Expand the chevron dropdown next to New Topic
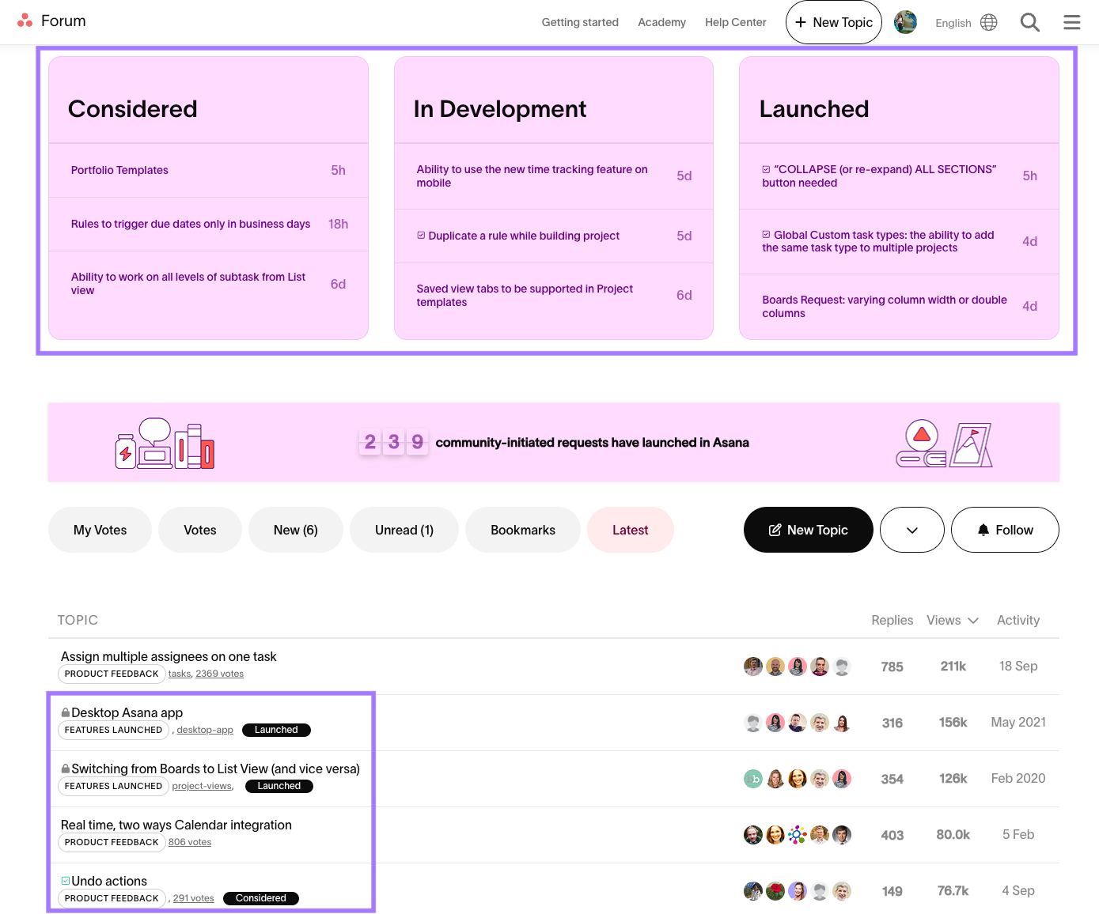This screenshot has width=1099, height=914. point(911,530)
